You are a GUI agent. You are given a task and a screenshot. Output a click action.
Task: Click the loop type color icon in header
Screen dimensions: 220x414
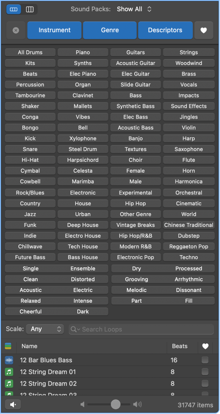coord(8,346)
